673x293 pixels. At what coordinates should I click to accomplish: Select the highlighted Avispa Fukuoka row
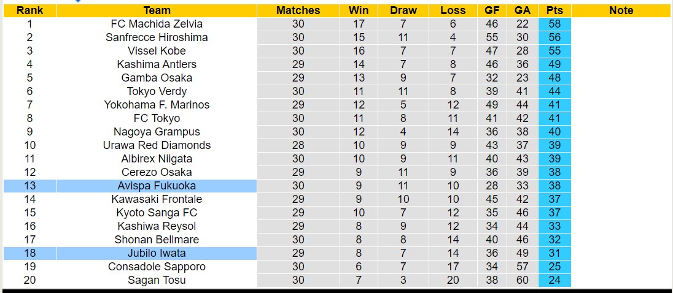point(157,186)
